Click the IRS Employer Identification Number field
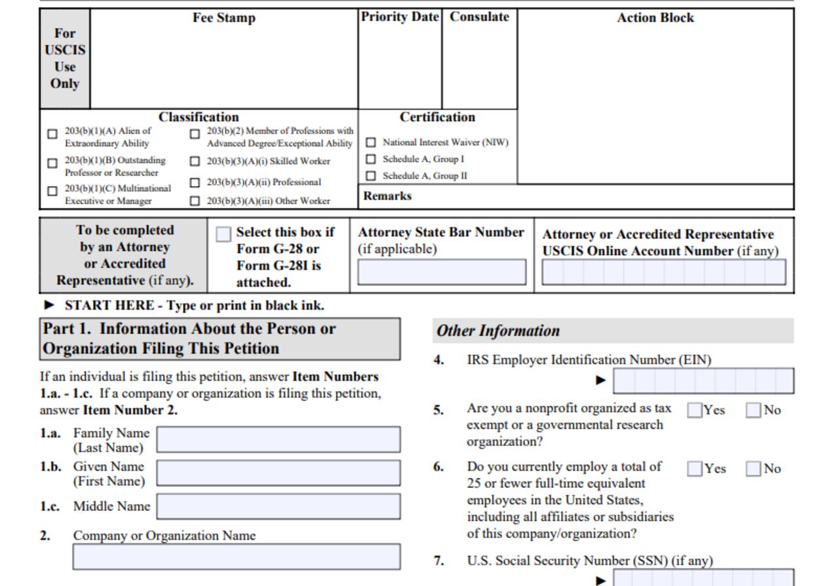This screenshot has height=586, width=839. (703, 380)
